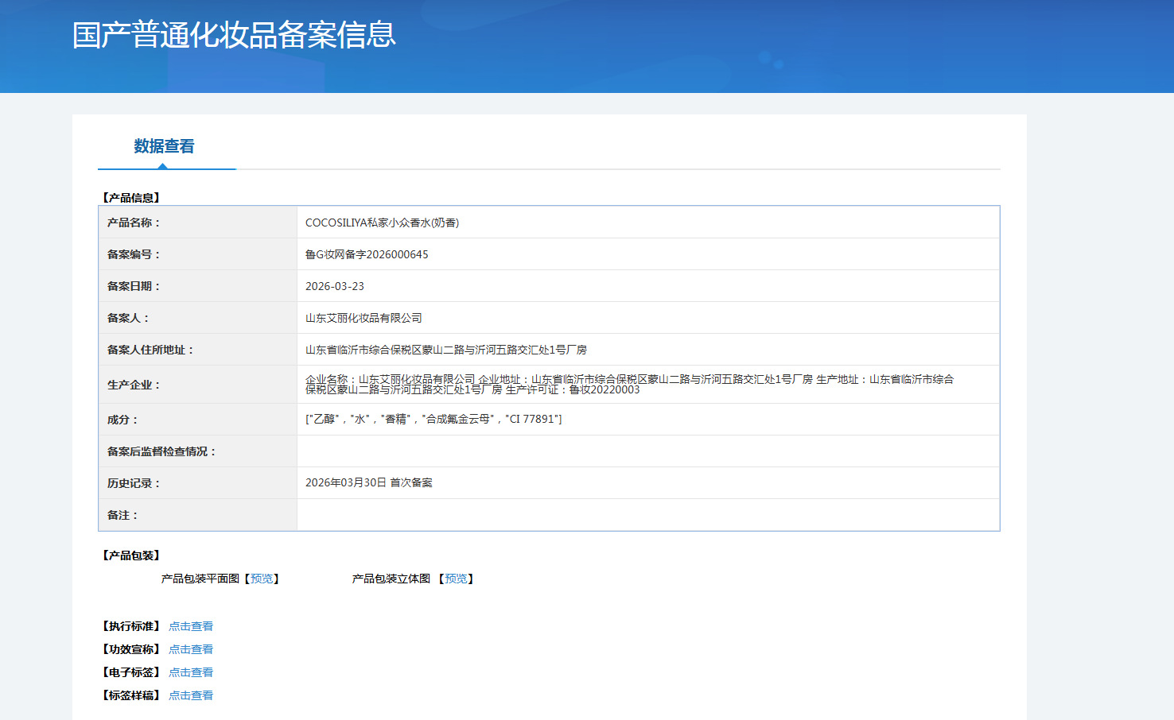The height and width of the screenshot is (720, 1174).
Task: Open 点击查看 link for 功效宣称
Action: [191, 649]
